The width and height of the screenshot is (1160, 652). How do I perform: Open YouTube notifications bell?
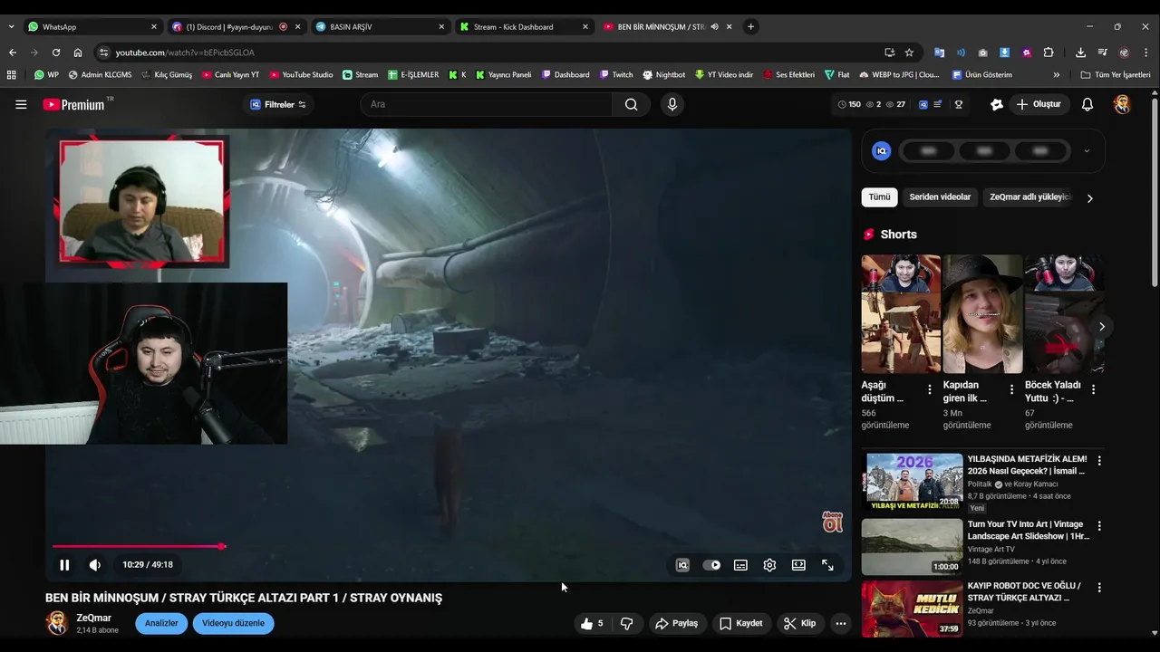1087,104
